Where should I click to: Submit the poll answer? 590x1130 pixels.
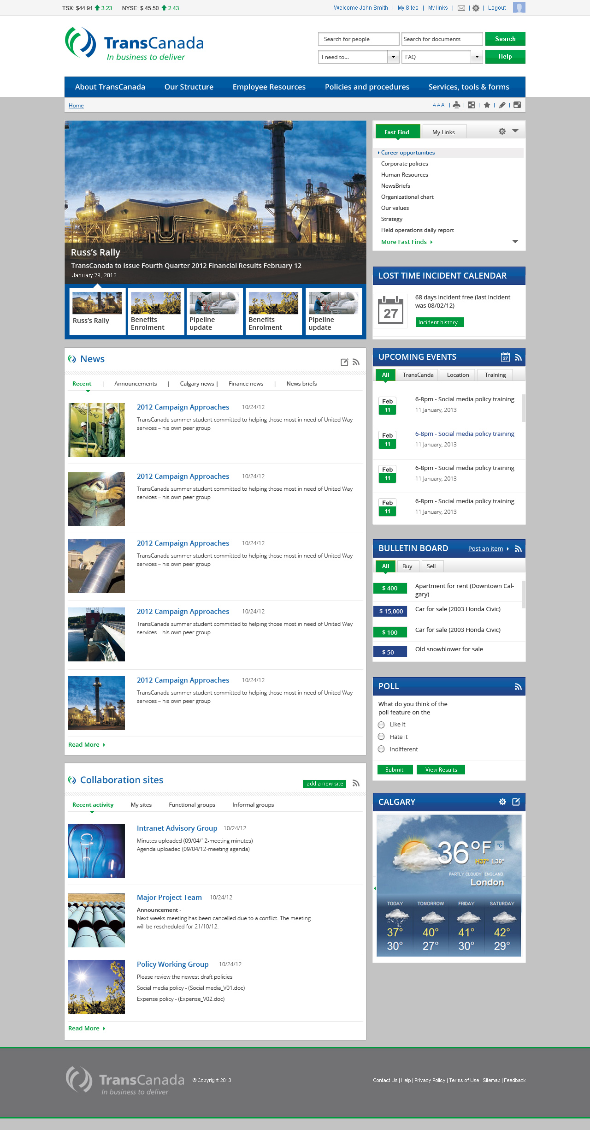click(x=395, y=770)
